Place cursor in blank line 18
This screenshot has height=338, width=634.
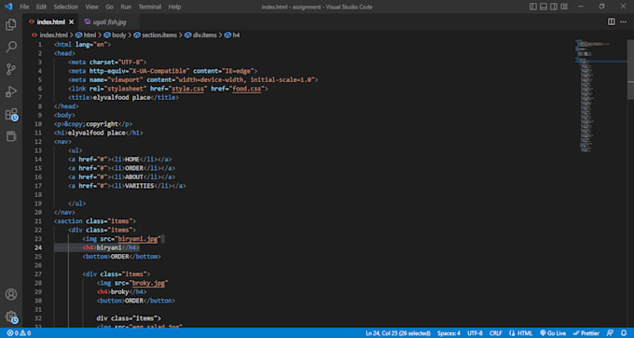315,195
